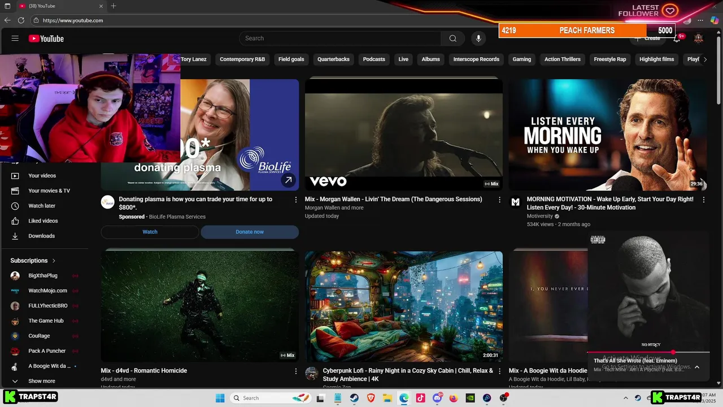
Task: Select the Freestyle Rap chip
Action: tap(610, 59)
